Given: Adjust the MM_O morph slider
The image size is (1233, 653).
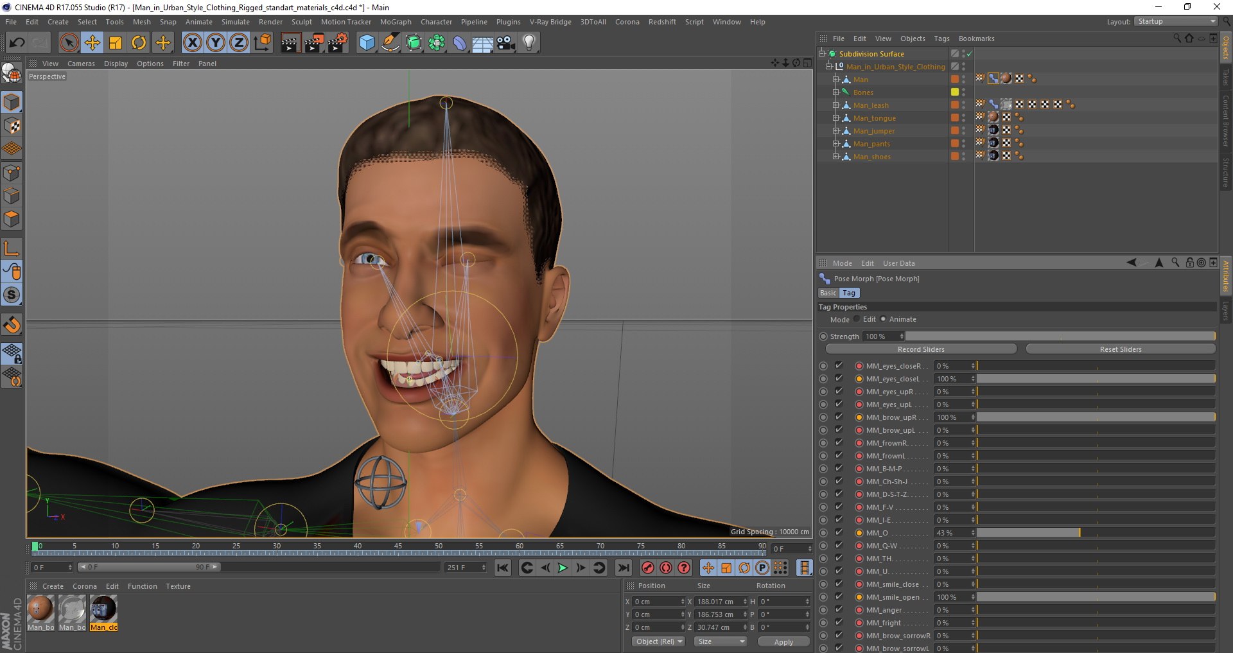Looking at the screenshot, I should coord(1096,532).
